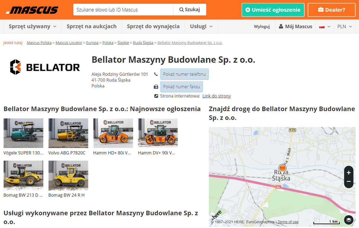Viewport: 359px width, 228px height.
Task: Zoom in on the map
Action: [349, 173]
